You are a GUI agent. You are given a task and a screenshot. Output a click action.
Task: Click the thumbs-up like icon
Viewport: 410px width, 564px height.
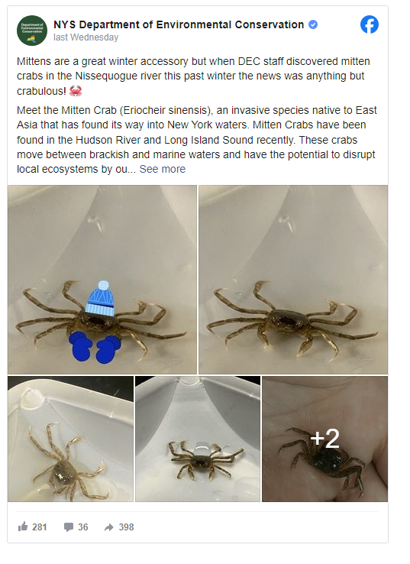tap(23, 527)
